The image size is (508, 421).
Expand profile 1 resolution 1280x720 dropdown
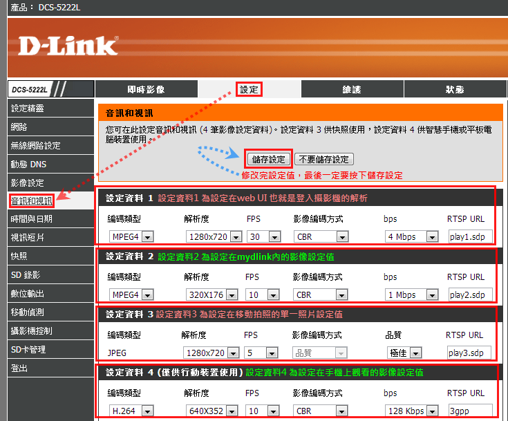click(x=214, y=237)
